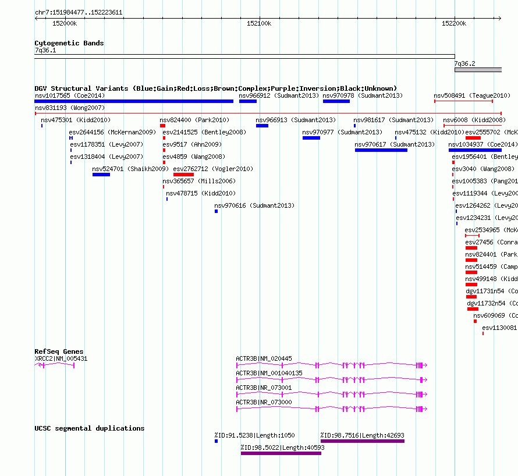Click esv3040 (Wang2008) label
518x476 pixels.
(x=483, y=169)
